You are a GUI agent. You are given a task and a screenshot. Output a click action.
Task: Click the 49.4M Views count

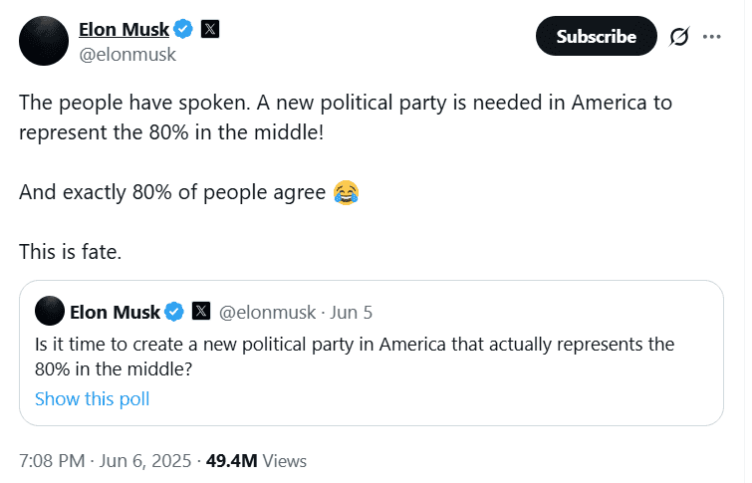point(255,461)
